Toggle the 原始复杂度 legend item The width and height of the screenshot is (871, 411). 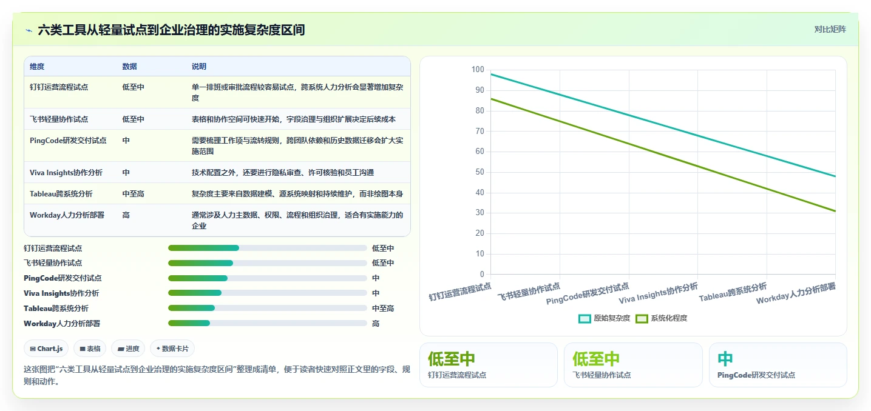click(605, 318)
